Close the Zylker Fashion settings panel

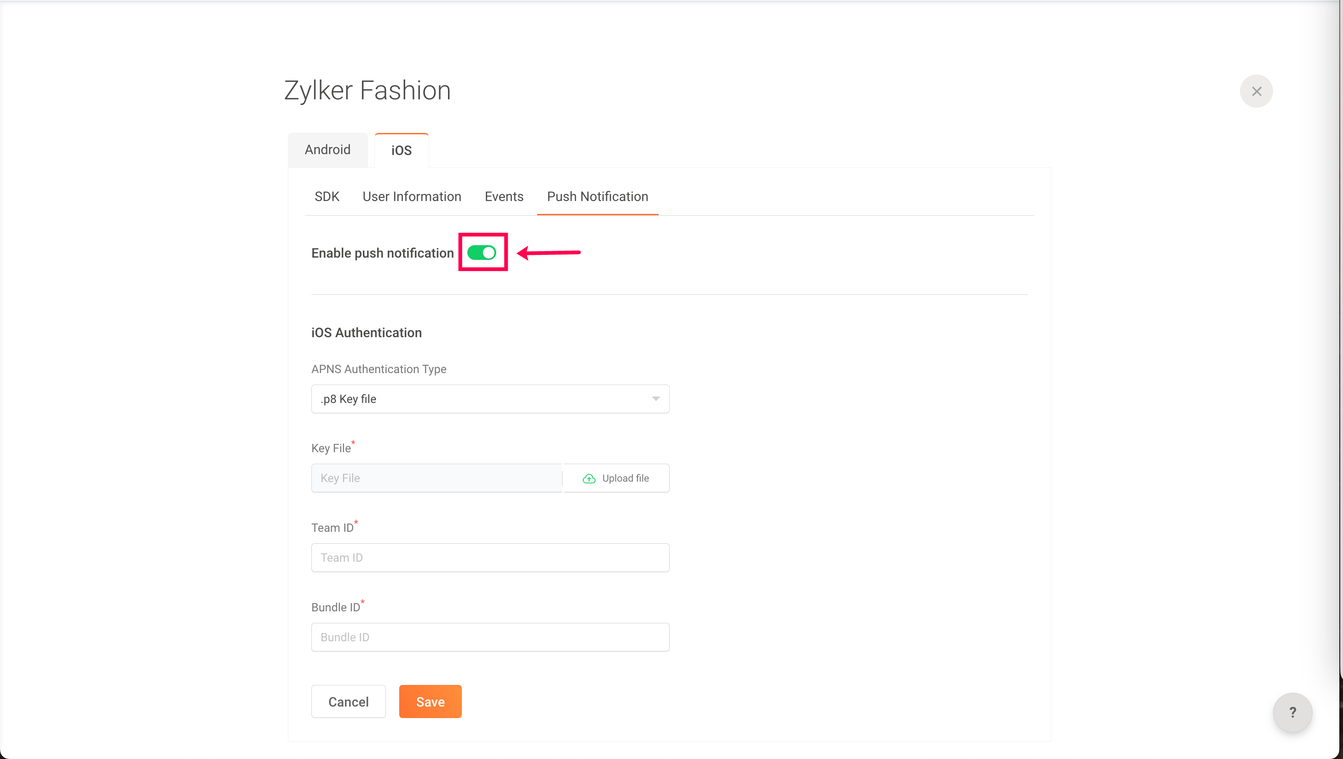(x=1256, y=91)
